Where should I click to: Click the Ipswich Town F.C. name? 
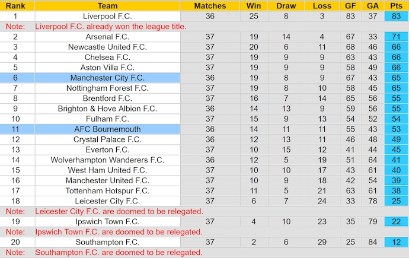107,222
